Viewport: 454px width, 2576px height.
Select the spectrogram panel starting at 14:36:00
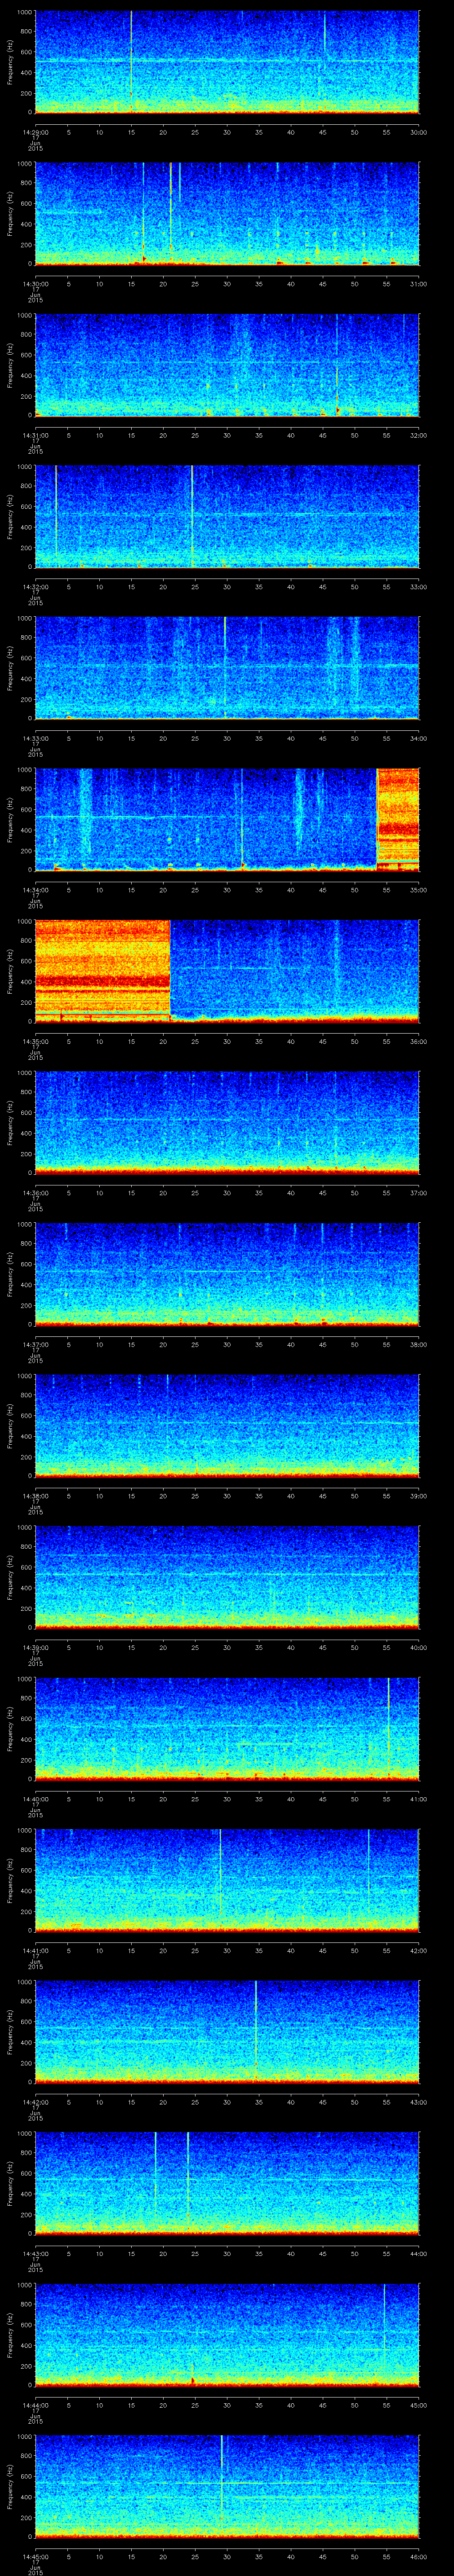click(227, 1122)
